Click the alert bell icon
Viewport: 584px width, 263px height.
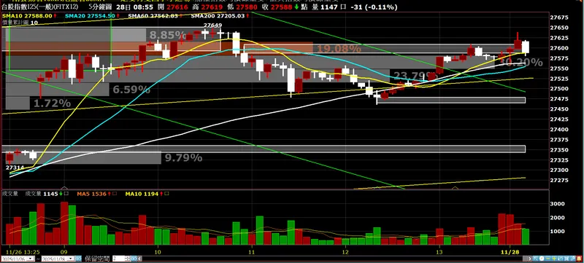pyautogui.click(x=579, y=259)
